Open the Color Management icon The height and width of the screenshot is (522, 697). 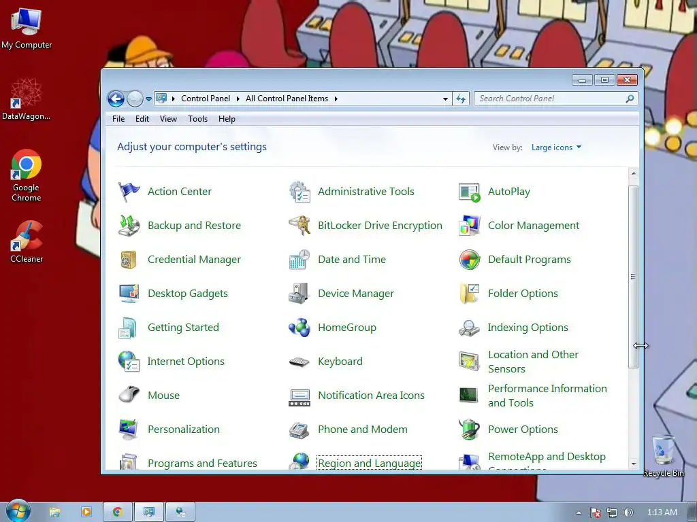[470, 226]
